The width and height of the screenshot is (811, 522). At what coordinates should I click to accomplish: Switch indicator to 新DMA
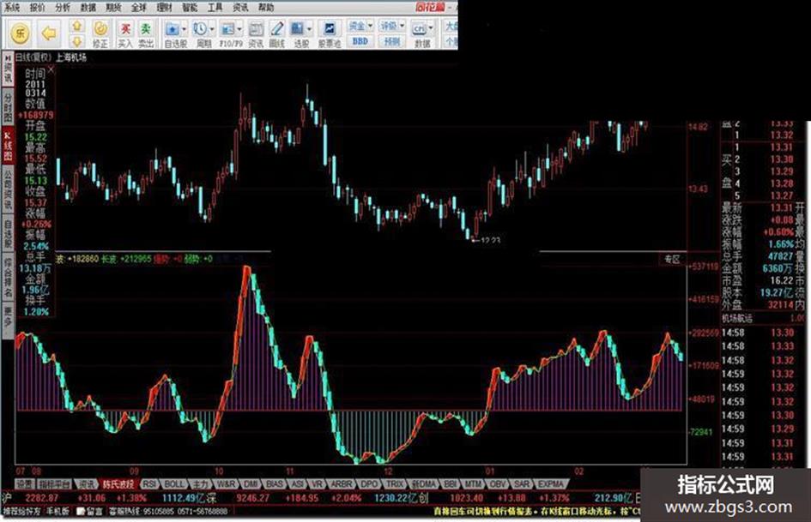pyautogui.click(x=424, y=484)
